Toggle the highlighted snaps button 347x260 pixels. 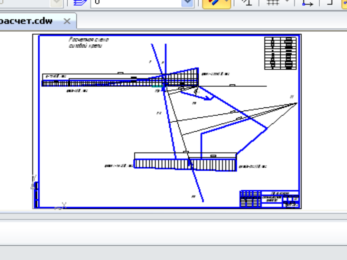pyautogui.click(x=216, y=3)
